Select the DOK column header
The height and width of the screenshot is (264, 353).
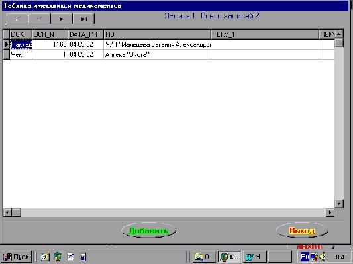pyautogui.click(x=21, y=34)
